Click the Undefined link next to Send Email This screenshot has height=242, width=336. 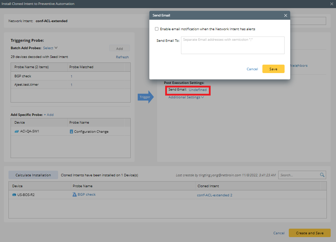pyautogui.click(x=198, y=90)
